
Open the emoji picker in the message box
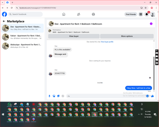pos(147,96)
